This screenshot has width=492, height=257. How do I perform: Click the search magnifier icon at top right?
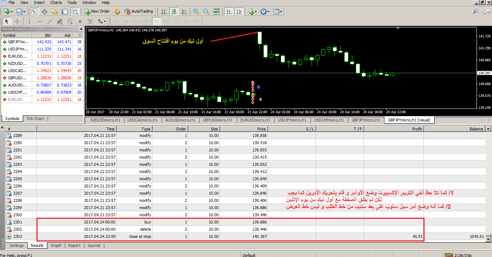[x=476, y=12]
